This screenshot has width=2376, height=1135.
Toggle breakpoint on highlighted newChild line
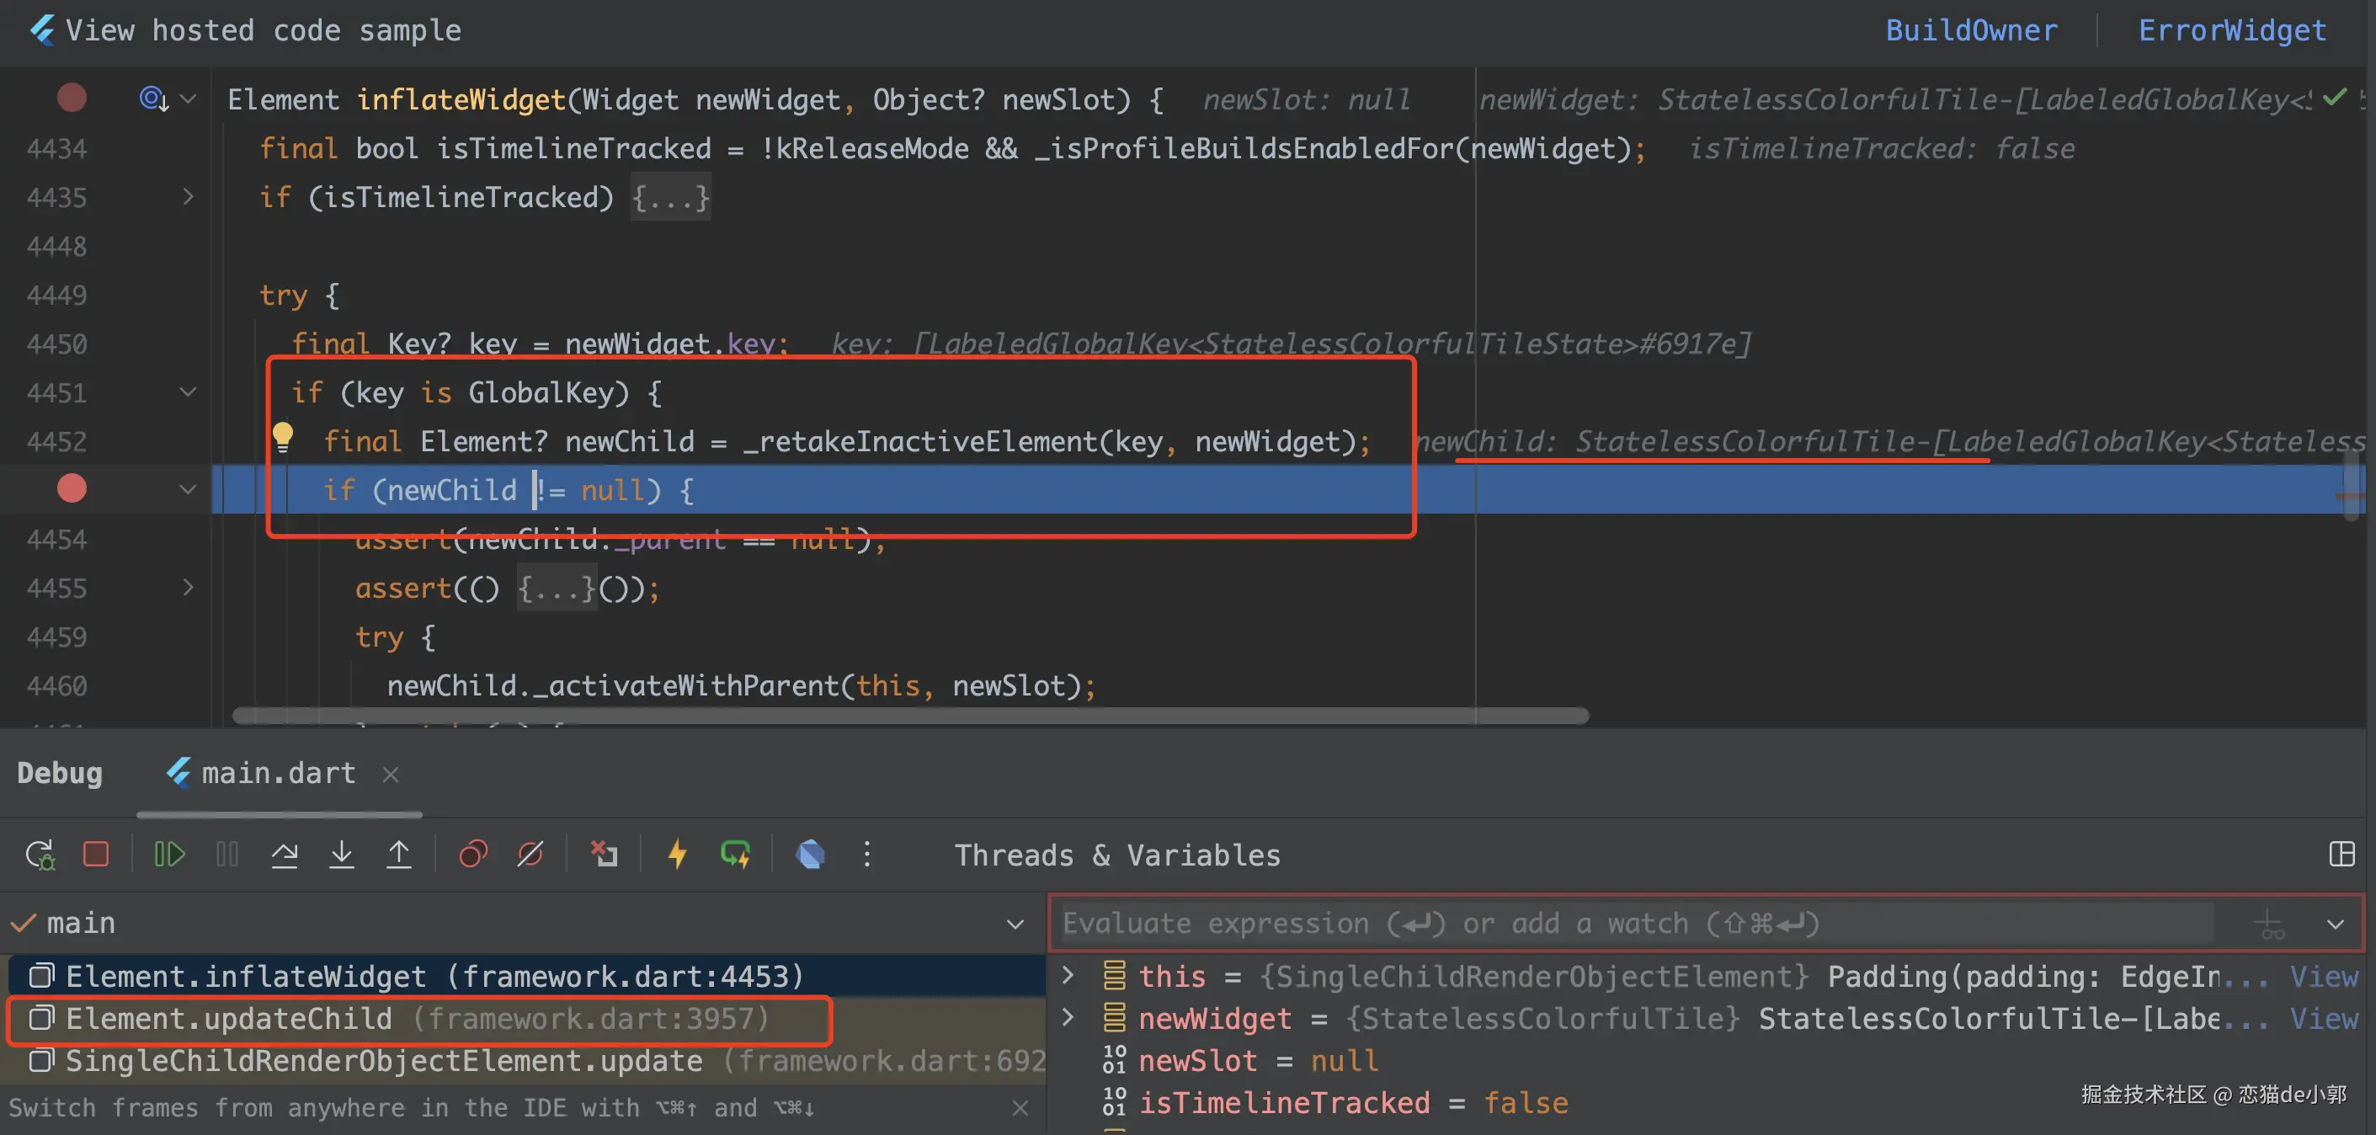72,488
